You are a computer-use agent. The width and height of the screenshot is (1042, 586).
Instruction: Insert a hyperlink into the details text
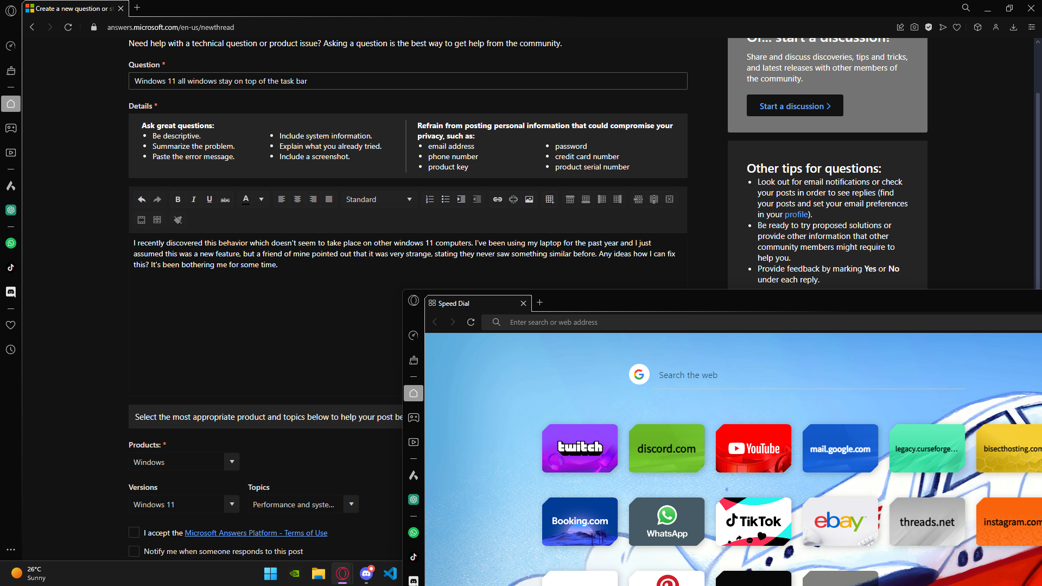click(497, 199)
